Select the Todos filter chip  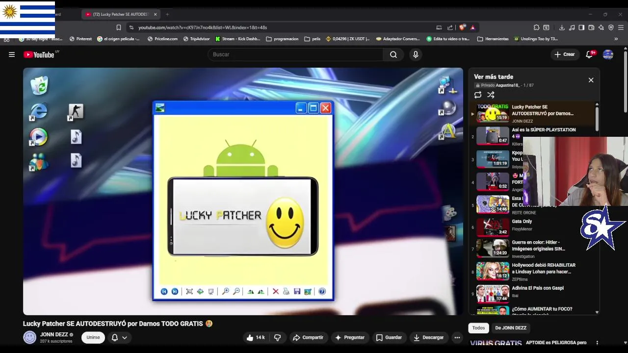click(478, 328)
